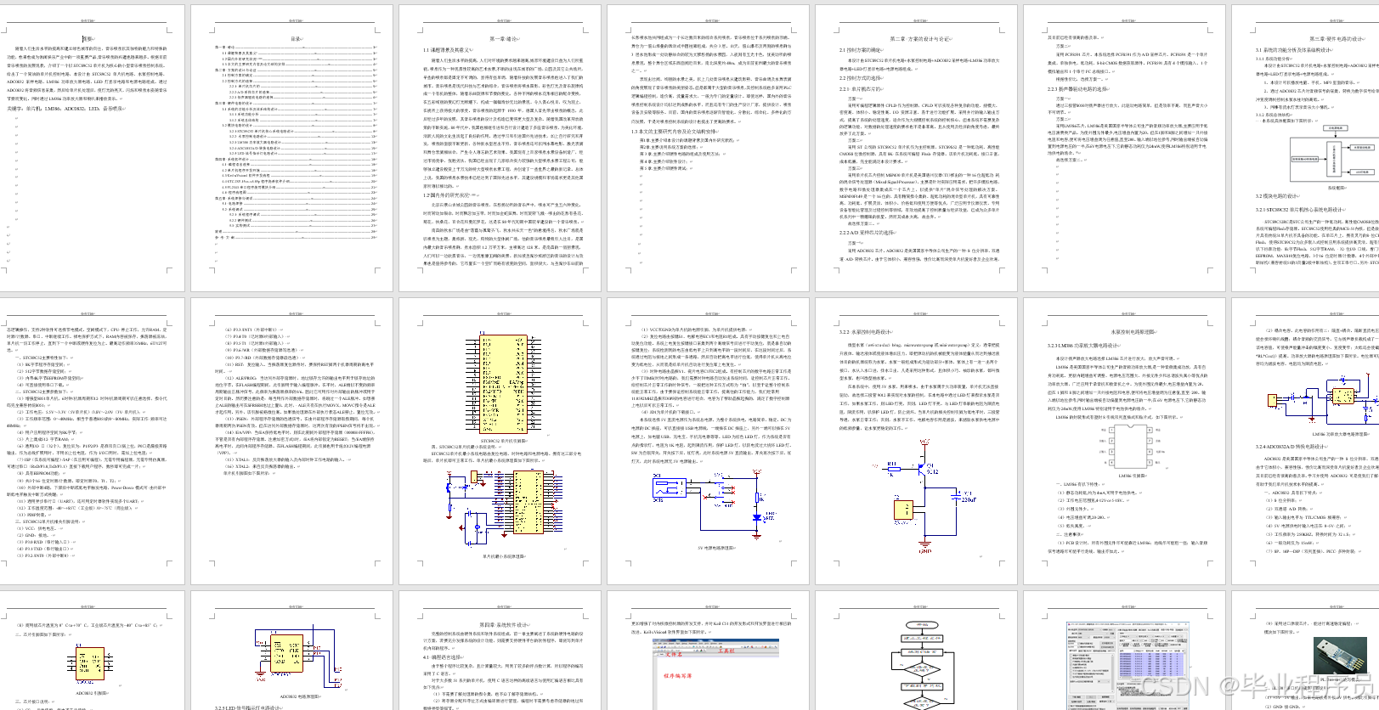The height and width of the screenshot is (710, 1379).
Task: Select the 第二章 方案的设计与论证 page
Action: click(x=916, y=148)
